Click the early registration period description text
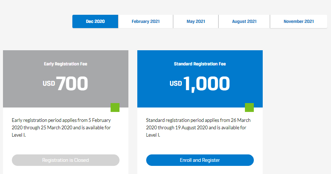 (x=61, y=127)
